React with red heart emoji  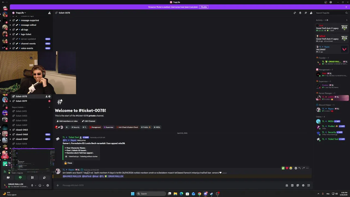tap(287, 168)
